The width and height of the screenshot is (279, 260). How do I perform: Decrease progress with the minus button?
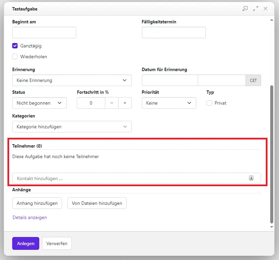tap(112, 103)
